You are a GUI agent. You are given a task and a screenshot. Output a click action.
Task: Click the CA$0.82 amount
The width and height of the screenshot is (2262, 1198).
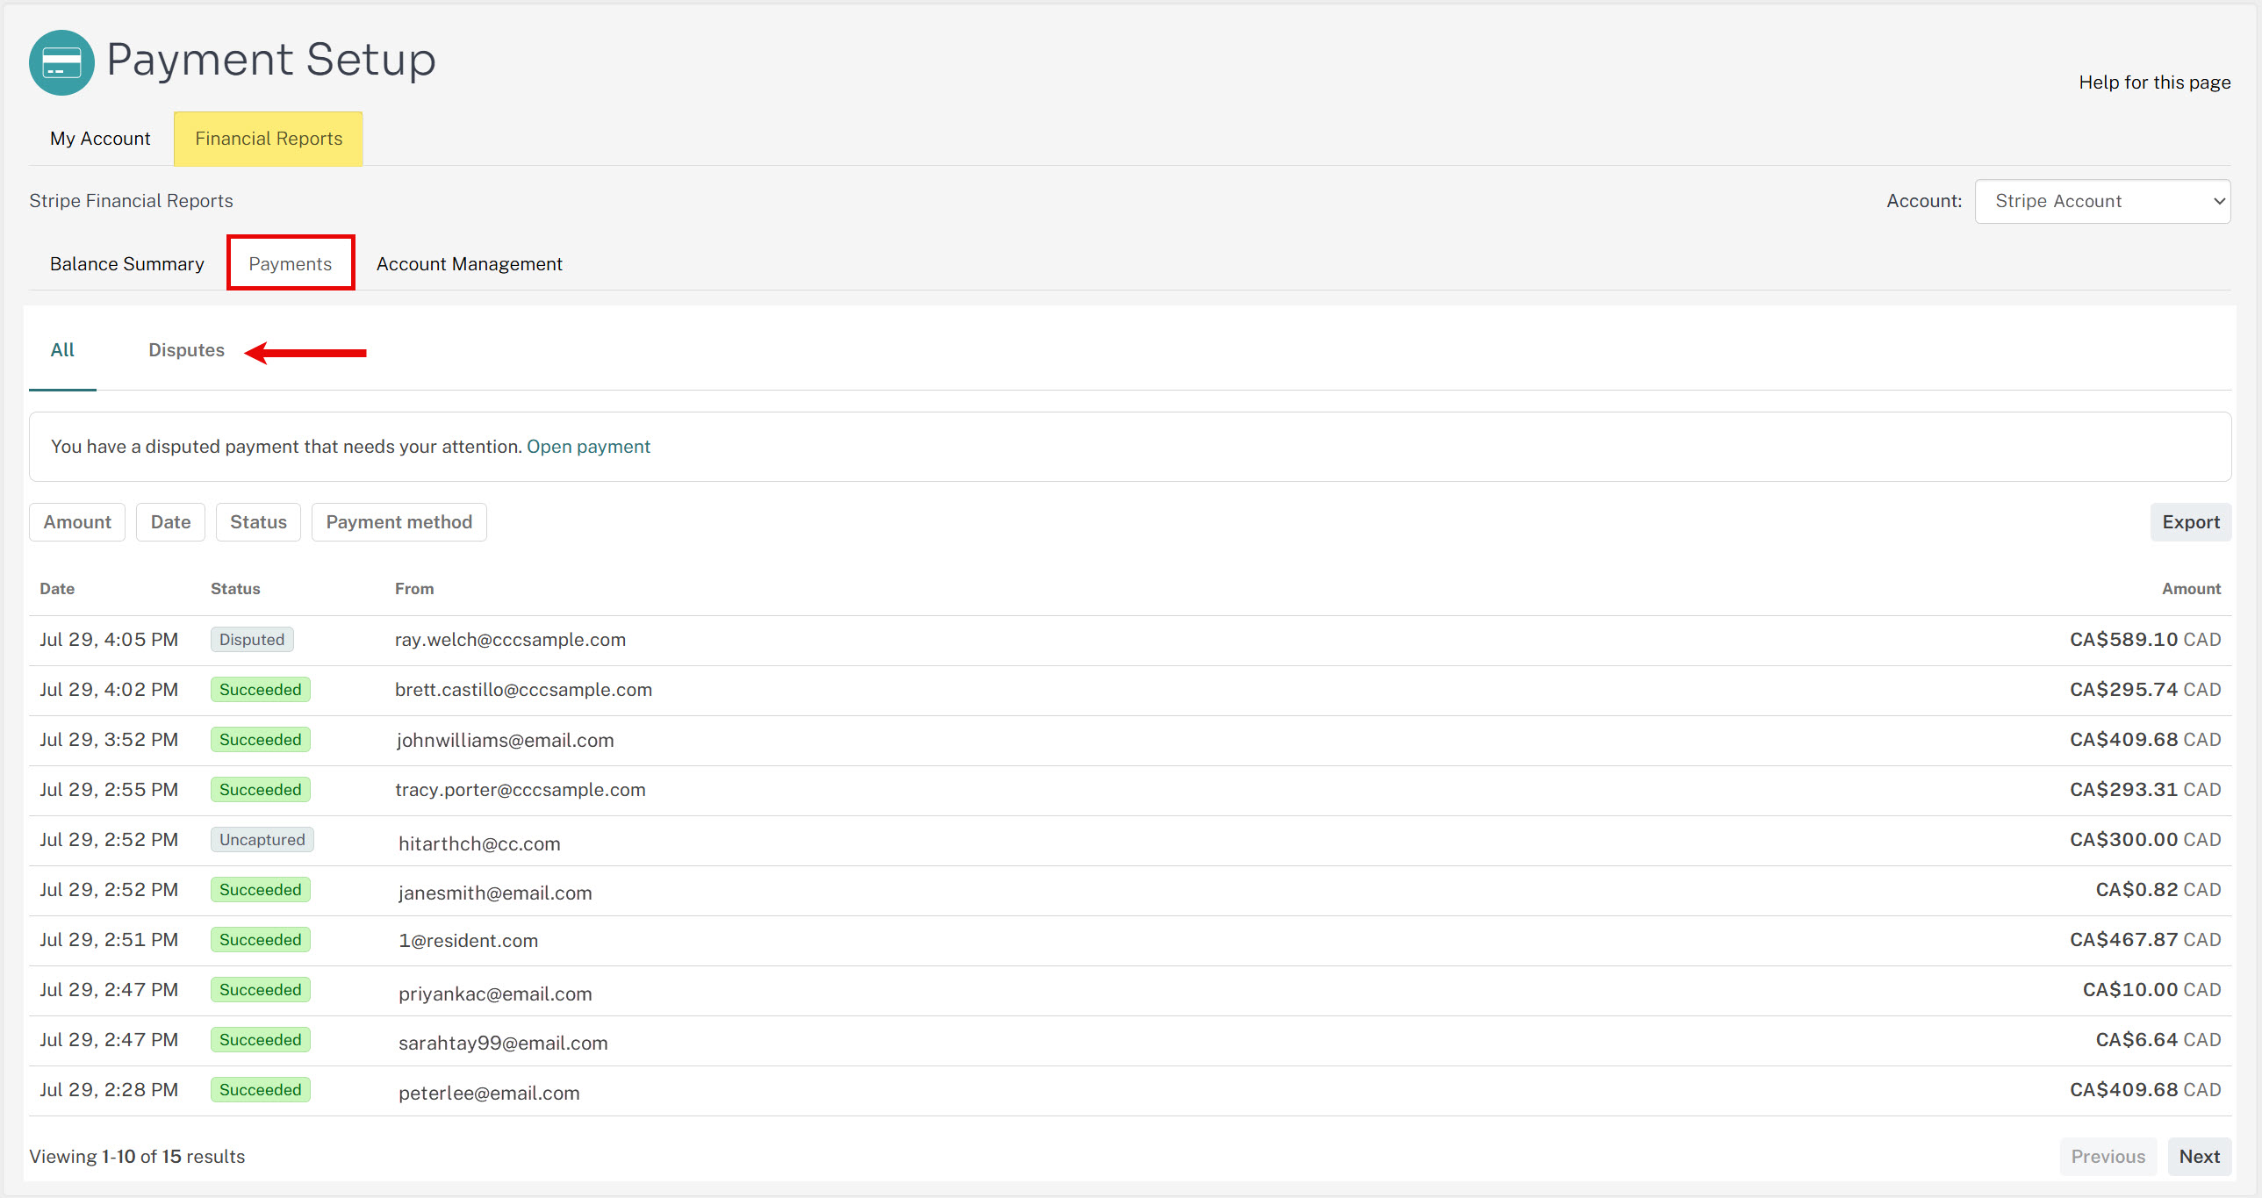click(2158, 890)
